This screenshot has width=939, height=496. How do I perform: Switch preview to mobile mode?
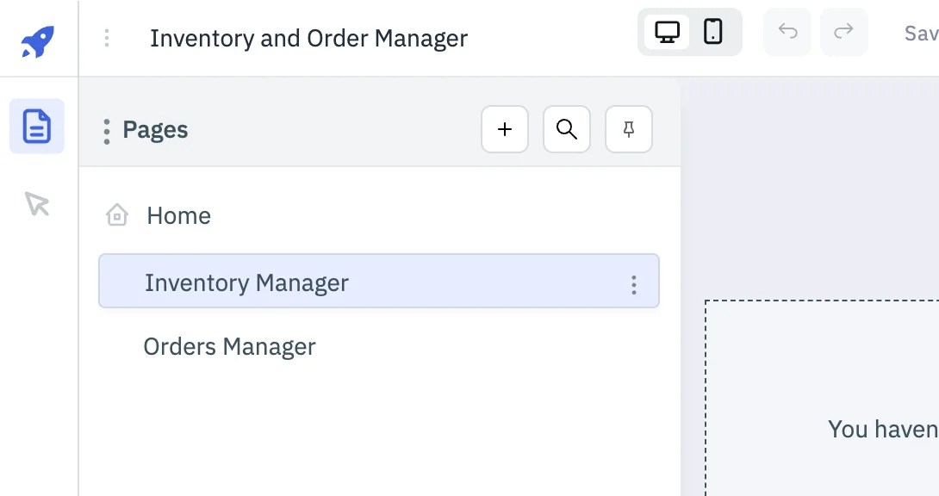711,31
